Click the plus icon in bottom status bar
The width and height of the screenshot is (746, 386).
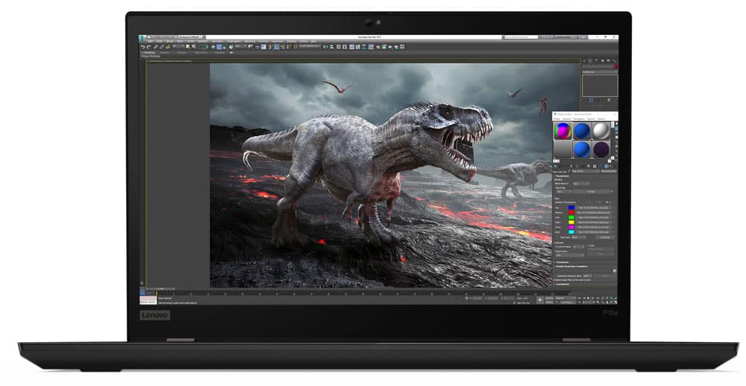pyautogui.click(x=540, y=300)
